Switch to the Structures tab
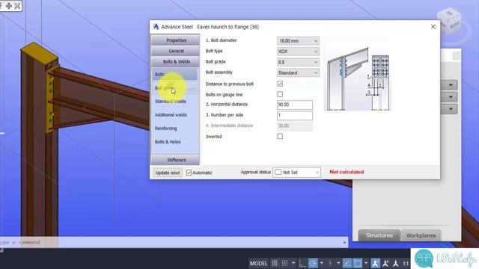Image resolution: width=479 pixels, height=269 pixels. 379,235
